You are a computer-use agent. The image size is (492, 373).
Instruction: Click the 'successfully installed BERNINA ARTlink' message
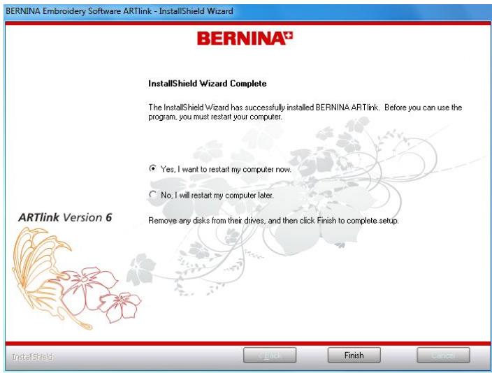[x=305, y=112]
